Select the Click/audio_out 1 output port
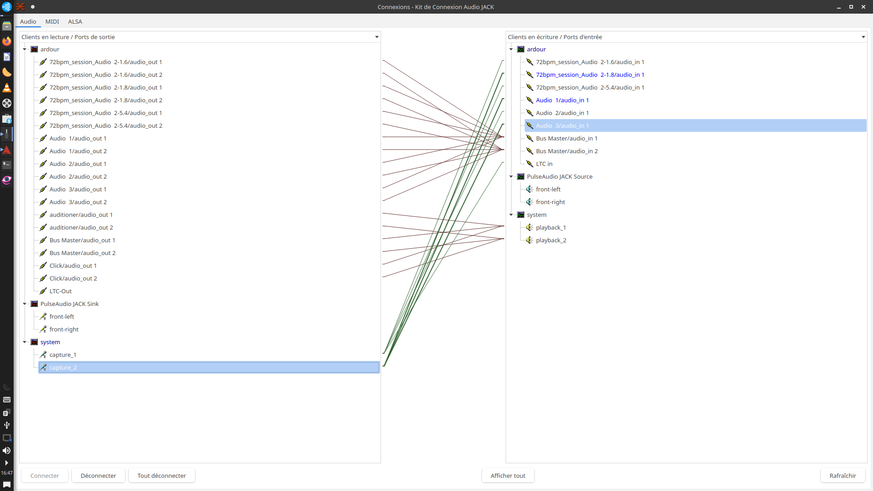This screenshot has height=491, width=873. click(73, 266)
